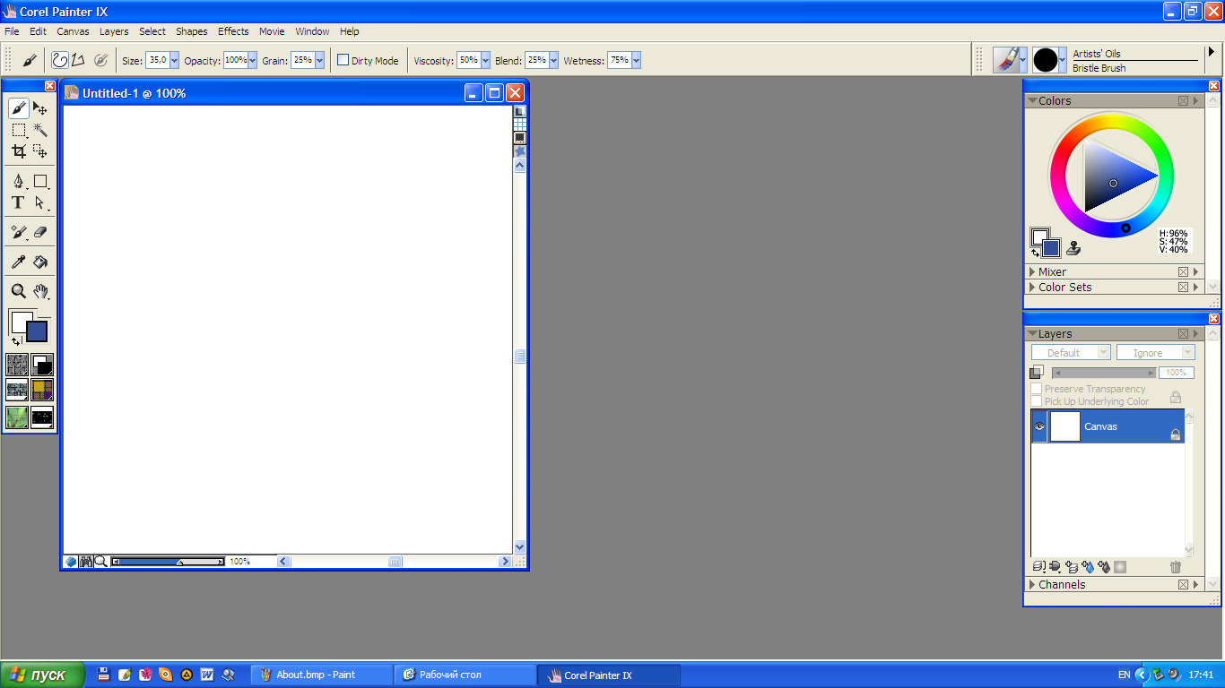Screen dimensions: 1225x688
Task: Select the Pen shape tool
Action: 18,182
